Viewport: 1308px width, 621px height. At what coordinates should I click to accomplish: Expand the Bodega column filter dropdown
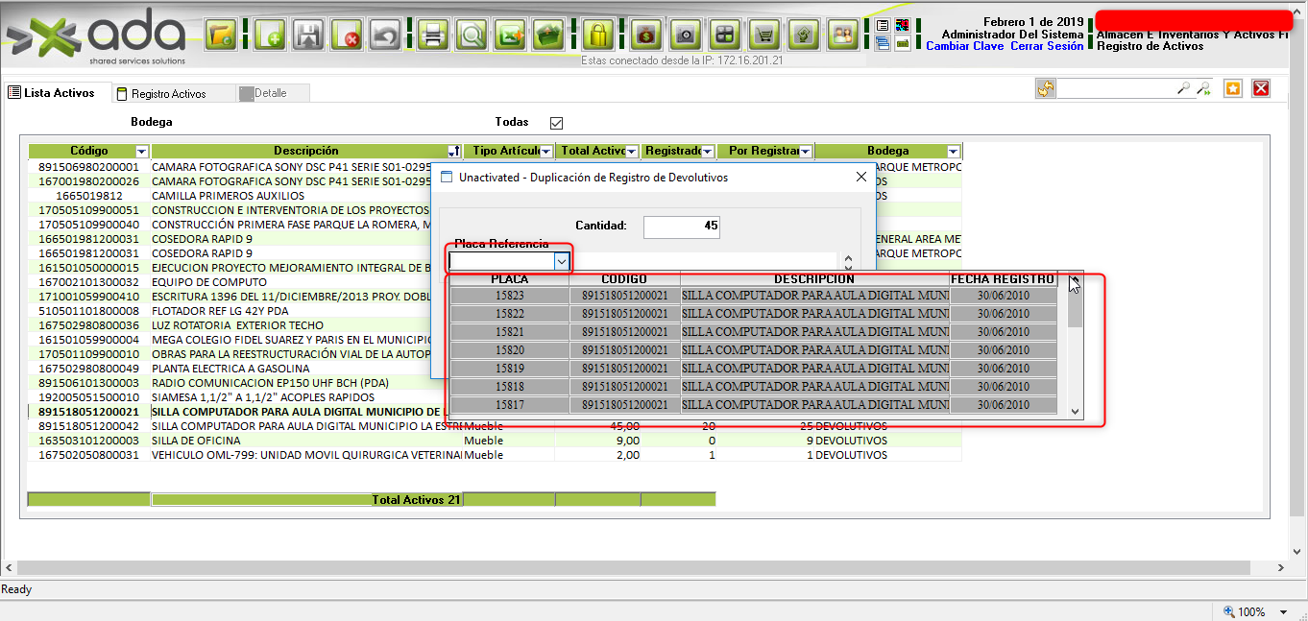[x=953, y=152]
